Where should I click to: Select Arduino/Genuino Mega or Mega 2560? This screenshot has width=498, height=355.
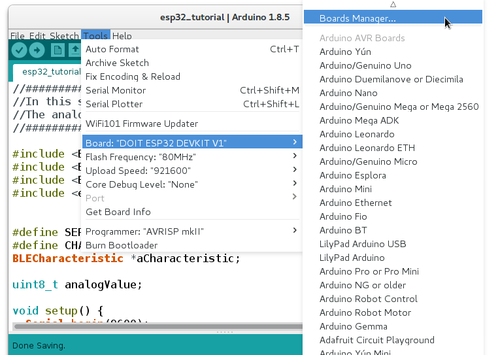pyautogui.click(x=393, y=107)
